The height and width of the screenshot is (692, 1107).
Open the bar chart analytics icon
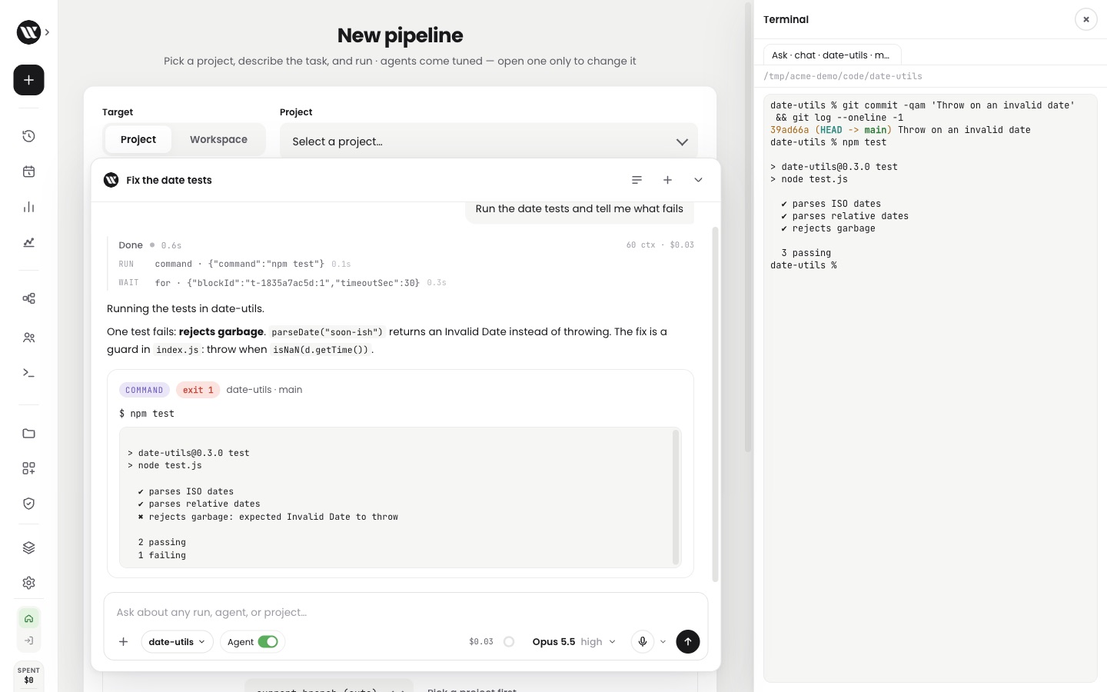(28, 207)
